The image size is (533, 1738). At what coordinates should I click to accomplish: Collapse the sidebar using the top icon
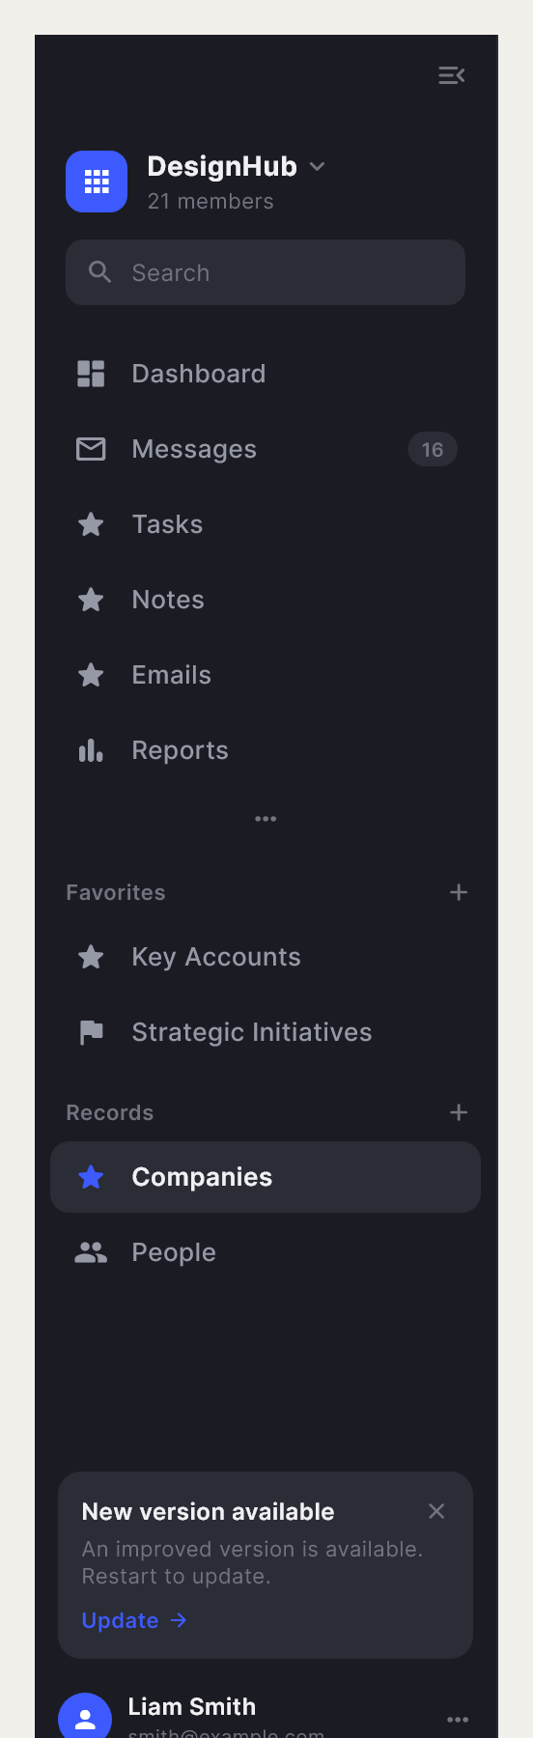452,75
